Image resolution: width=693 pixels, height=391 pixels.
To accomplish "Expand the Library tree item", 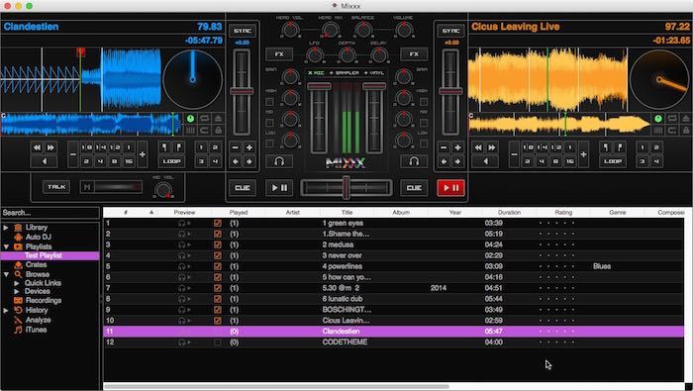I will [x=6, y=228].
